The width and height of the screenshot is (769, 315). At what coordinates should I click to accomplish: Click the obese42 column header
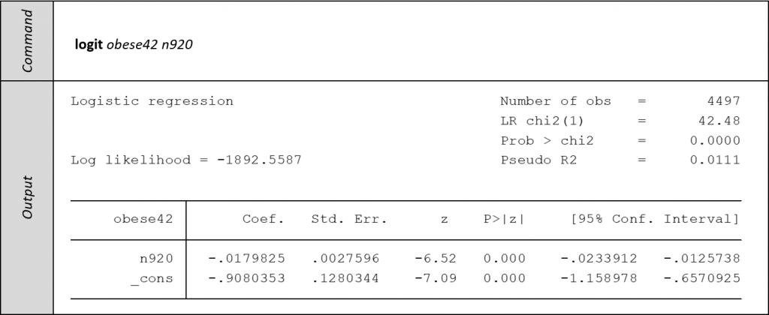coord(143,219)
